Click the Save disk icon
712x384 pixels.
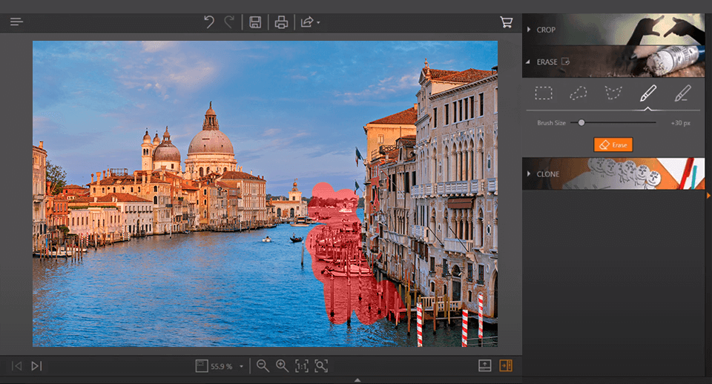254,22
